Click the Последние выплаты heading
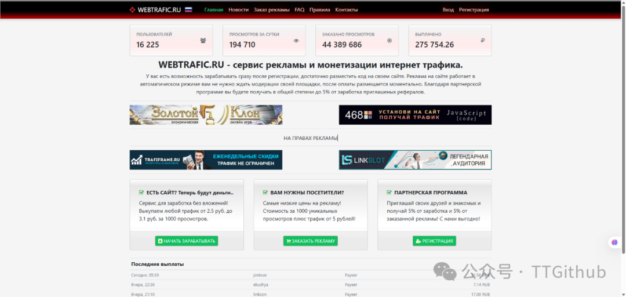Screen dimensions: 626x297 [x=158, y=264]
